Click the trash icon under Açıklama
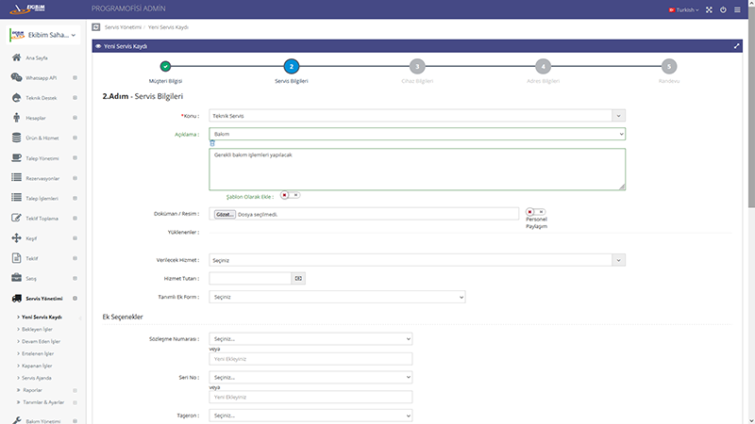 pos(212,143)
